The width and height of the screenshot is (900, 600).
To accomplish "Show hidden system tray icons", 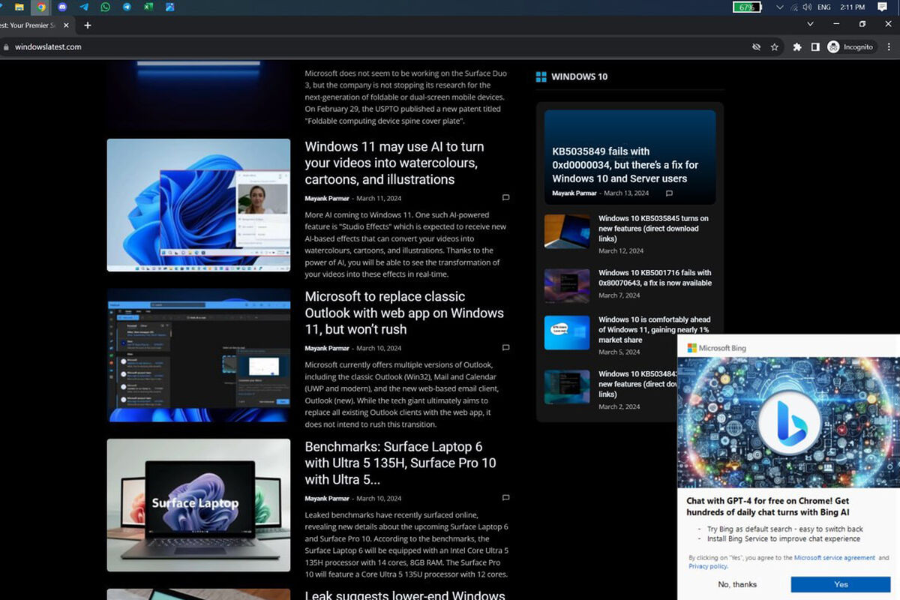I will (x=780, y=7).
